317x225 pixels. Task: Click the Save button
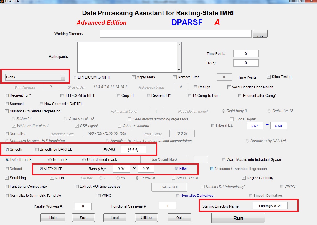pos(83,218)
